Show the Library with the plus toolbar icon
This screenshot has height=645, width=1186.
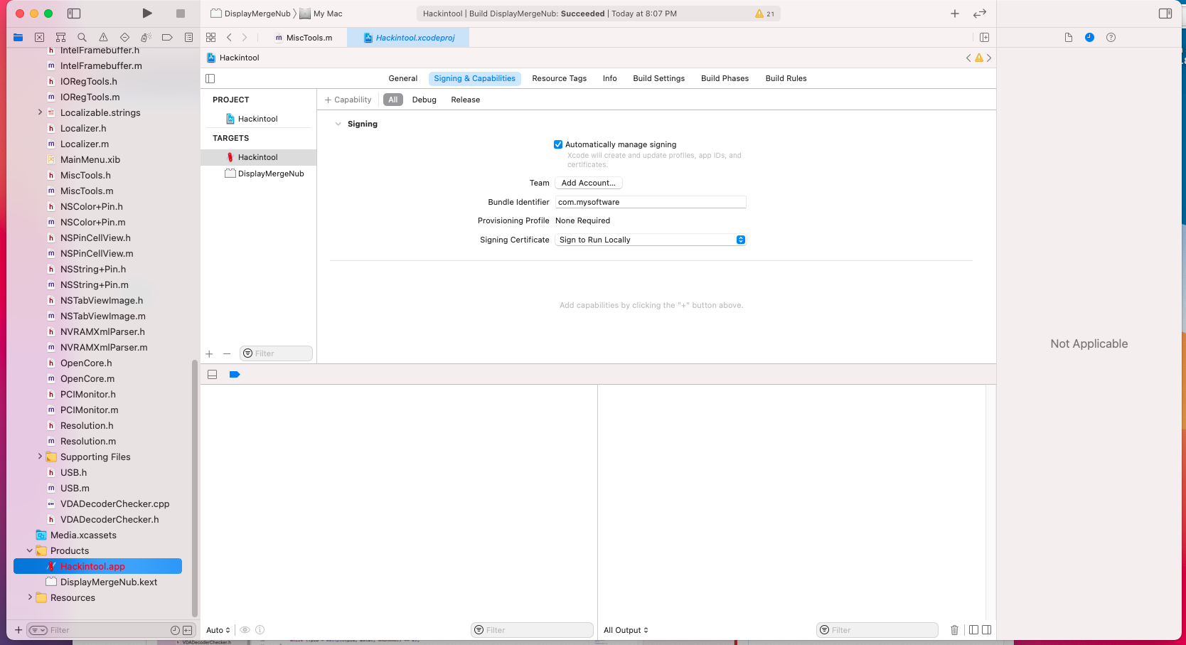955,13
